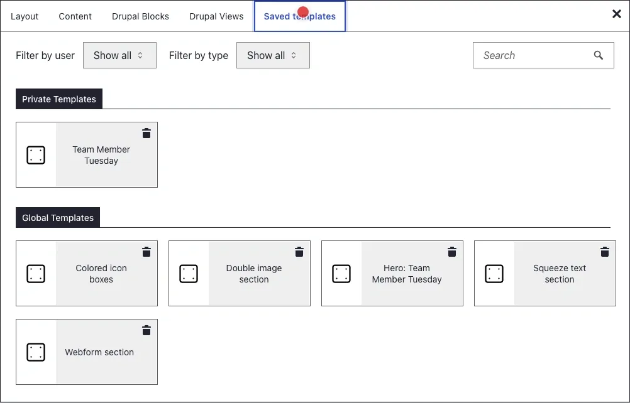630x403 pixels.
Task: Open the Drupal Views tab
Action: [x=216, y=16]
